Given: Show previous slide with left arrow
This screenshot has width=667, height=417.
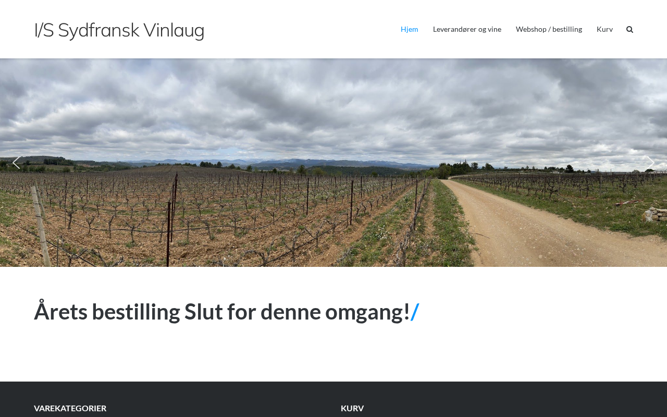Looking at the screenshot, I should [x=16, y=163].
